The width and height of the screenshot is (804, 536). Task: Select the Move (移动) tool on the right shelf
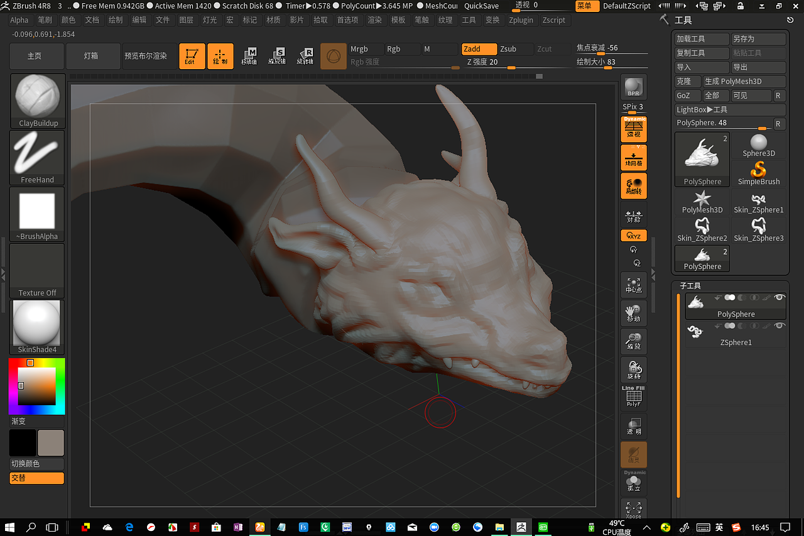[x=633, y=313]
